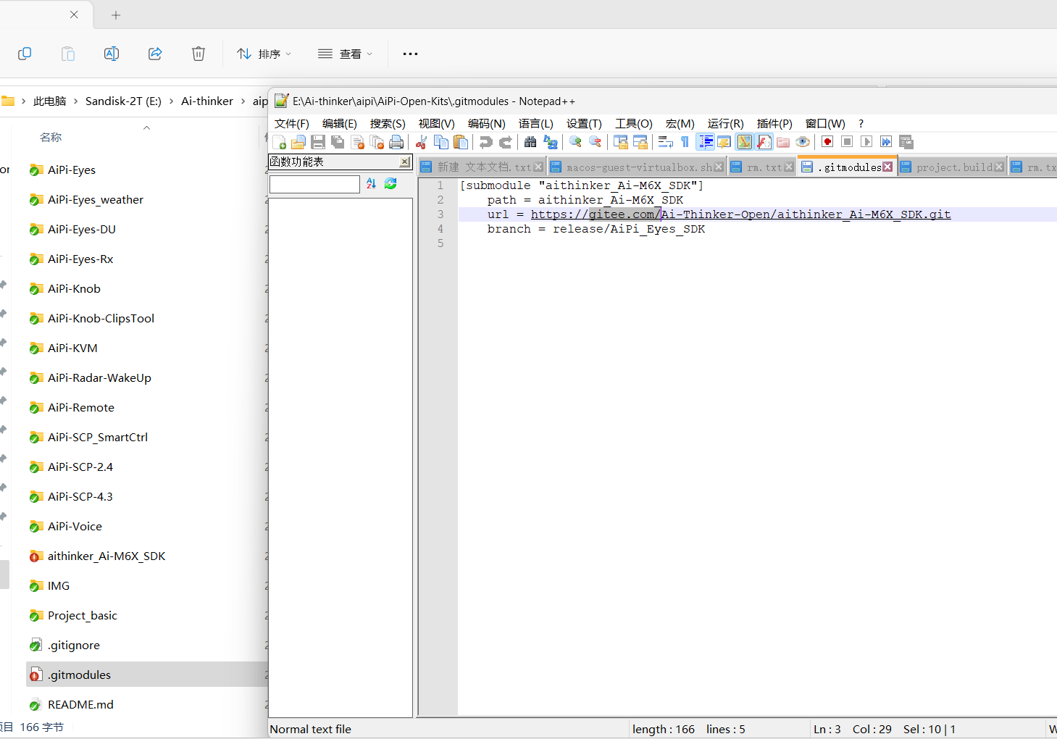Viewport: 1057px width, 739px height.
Task: Open the 文件(F) menu
Action: click(292, 124)
